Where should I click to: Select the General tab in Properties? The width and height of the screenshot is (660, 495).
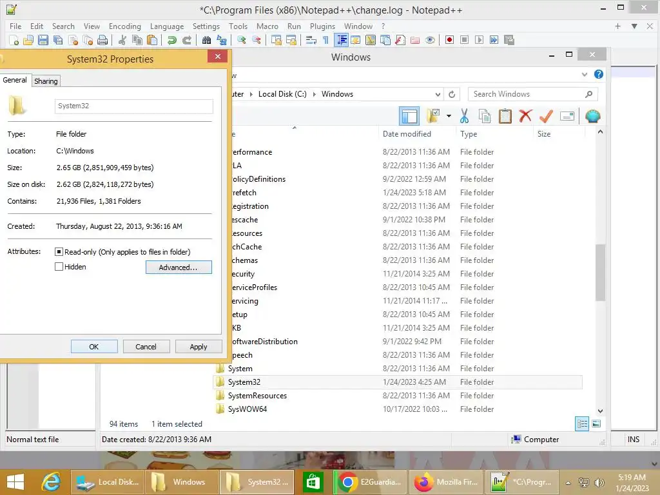coord(15,80)
